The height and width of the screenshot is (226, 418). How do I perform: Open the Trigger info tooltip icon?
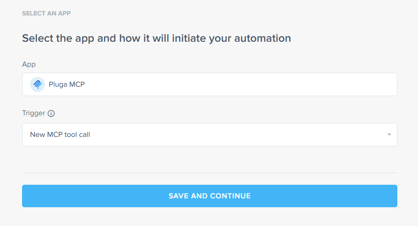[51, 113]
